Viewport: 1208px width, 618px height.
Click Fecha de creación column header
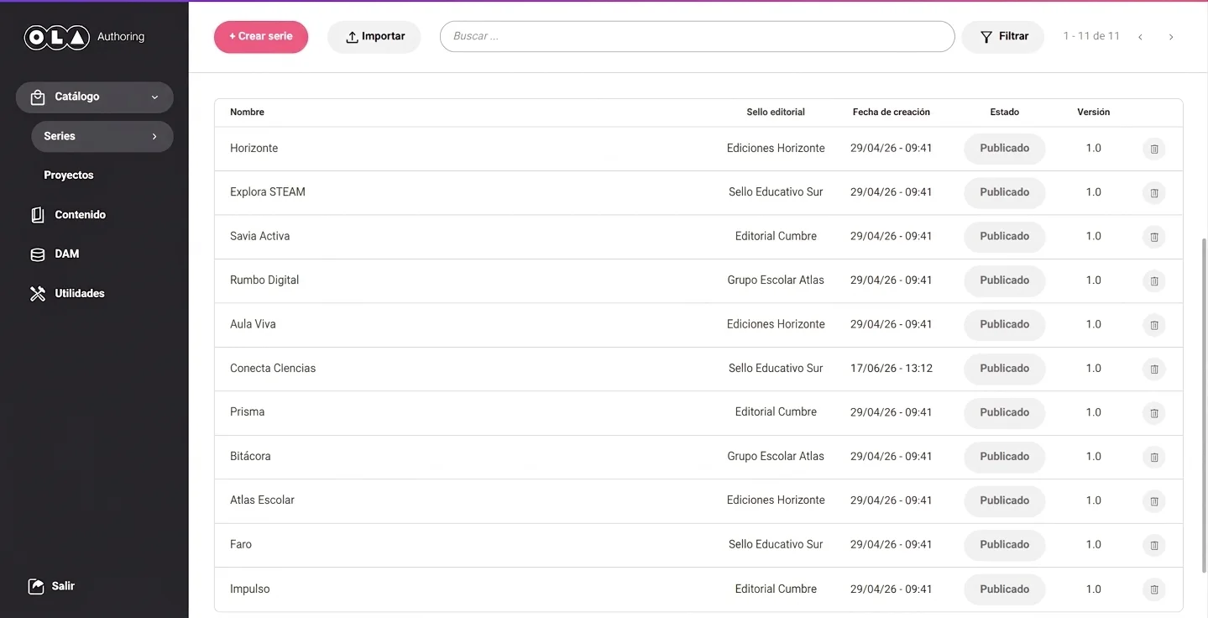click(891, 112)
